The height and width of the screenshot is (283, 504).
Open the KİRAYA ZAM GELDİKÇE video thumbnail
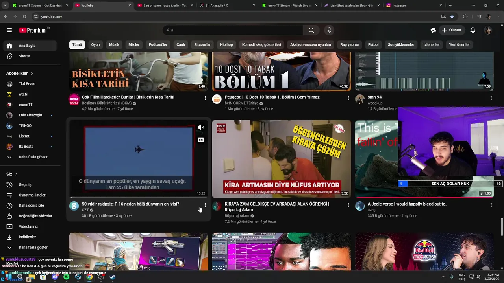coord(282,159)
